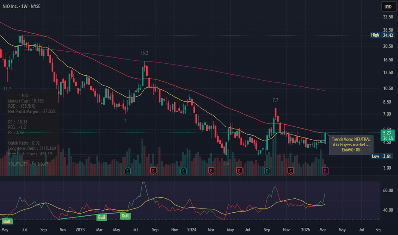Click the 7.00 price axis label

tap(387, 114)
